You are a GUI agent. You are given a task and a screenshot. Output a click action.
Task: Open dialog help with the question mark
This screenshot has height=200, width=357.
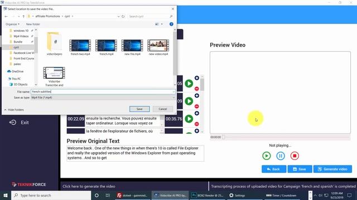pos(171,24)
